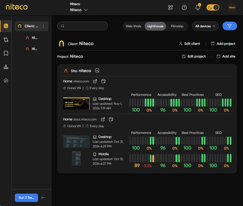Open niteco.com desktop screenshot thumbnail
The image size is (243, 206).
coord(76,103)
